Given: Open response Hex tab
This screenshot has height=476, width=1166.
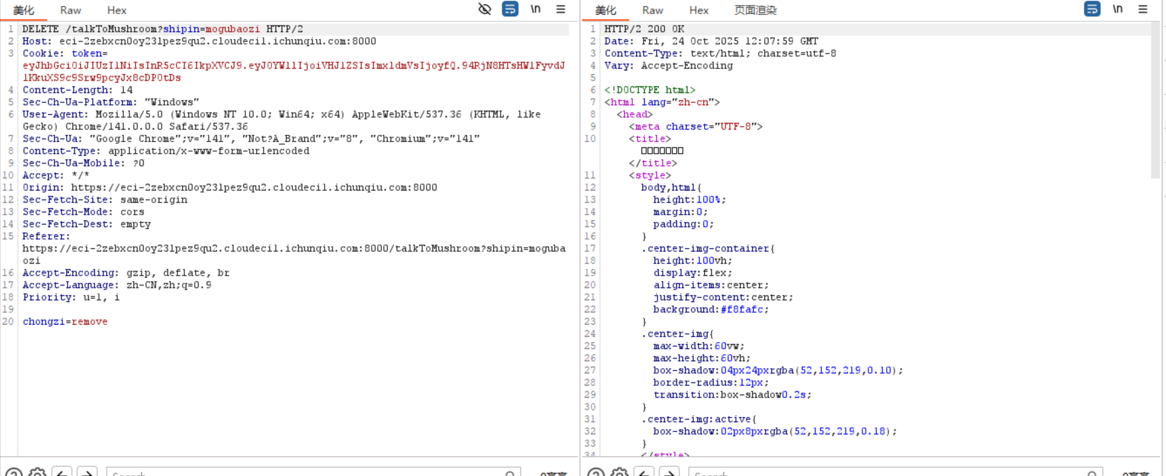Looking at the screenshot, I should coord(699,10).
